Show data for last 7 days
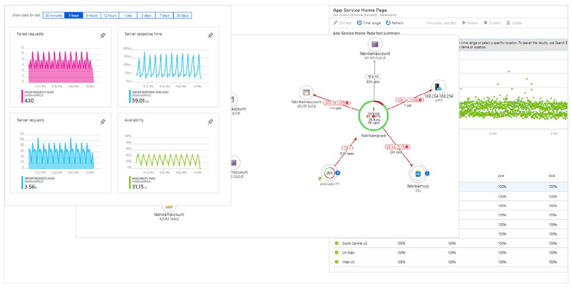The image size is (572, 288). tap(164, 15)
